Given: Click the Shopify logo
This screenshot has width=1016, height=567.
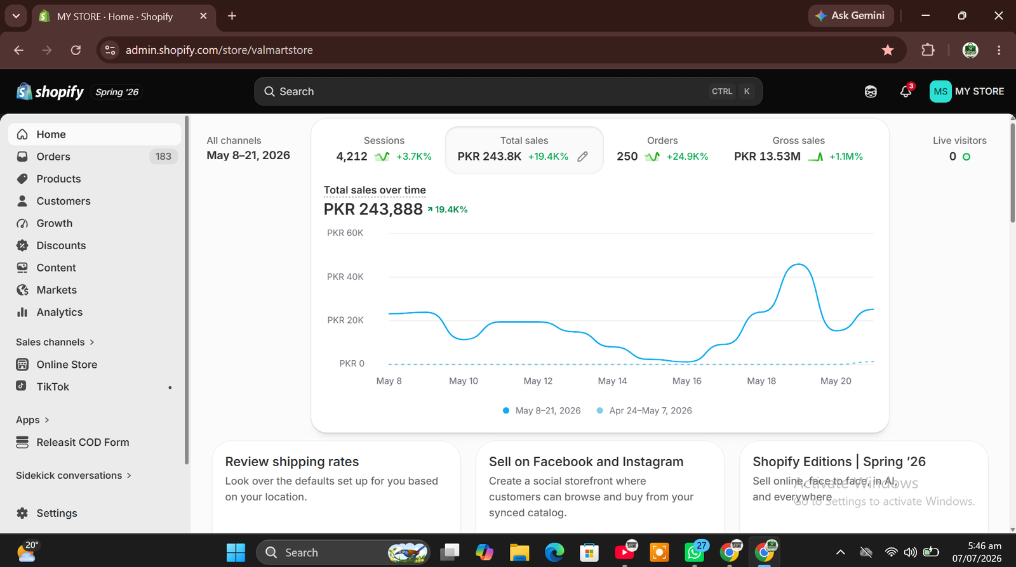Looking at the screenshot, I should coord(50,91).
